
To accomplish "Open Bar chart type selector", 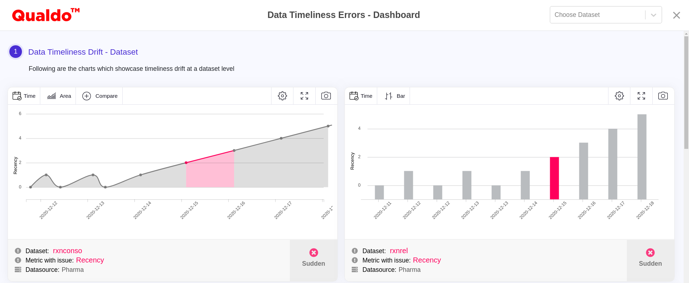I will tap(394, 96).
